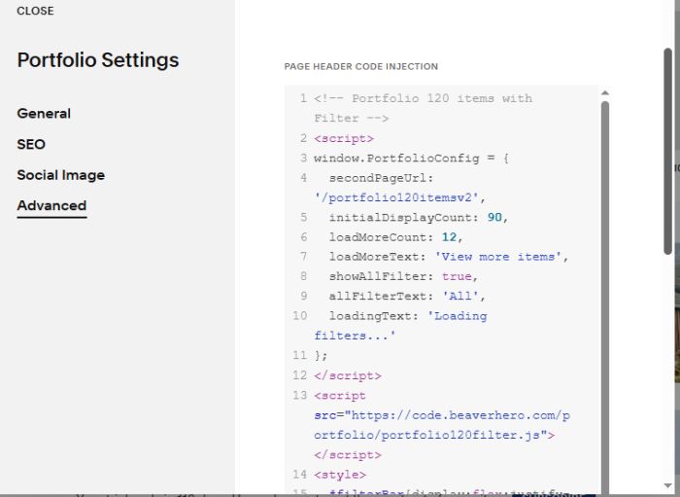Viewport: 680px width, 497px height.
Task: Click line number 10 in gutter
Action: (299, 316)
